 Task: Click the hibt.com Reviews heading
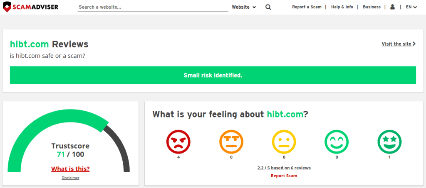[x=49, y=44]
